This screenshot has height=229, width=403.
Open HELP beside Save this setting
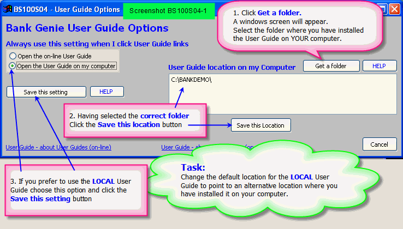coord(107,92)
